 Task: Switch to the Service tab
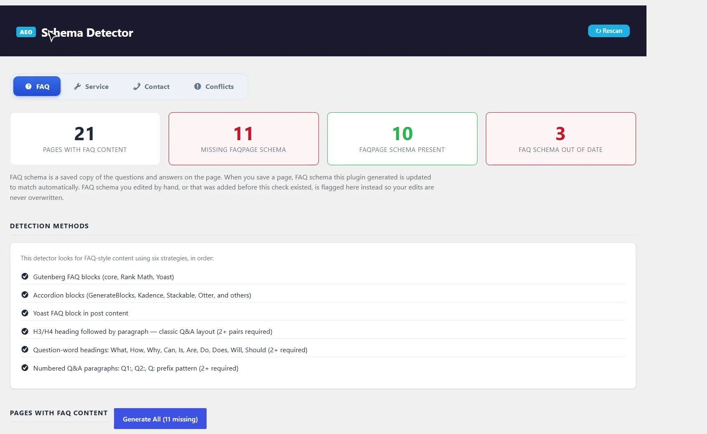[91, 86]
